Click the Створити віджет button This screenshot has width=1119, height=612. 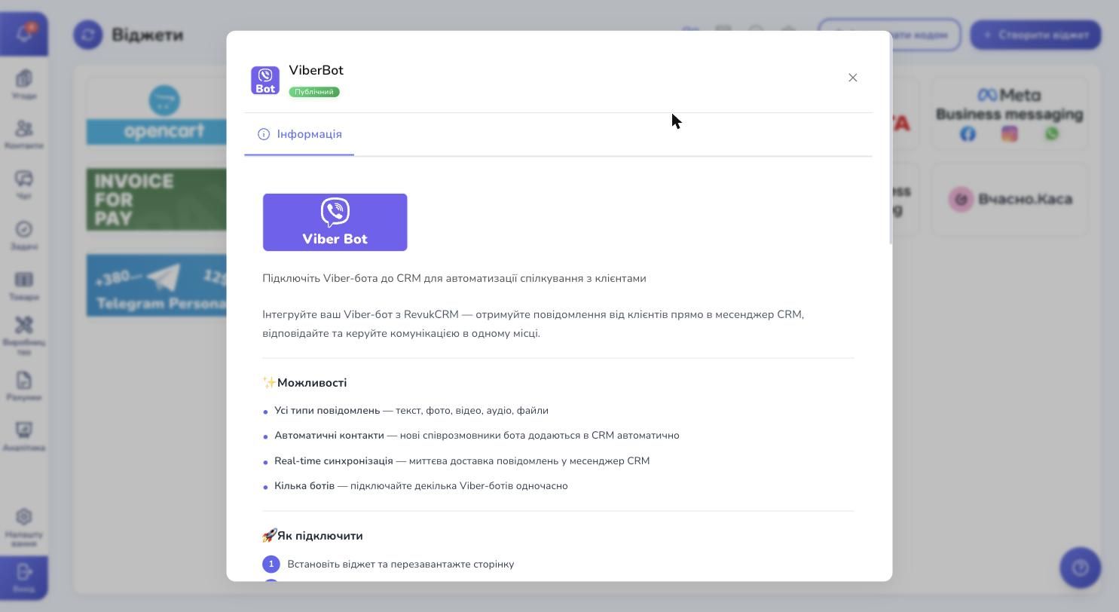pos(1035,35)
